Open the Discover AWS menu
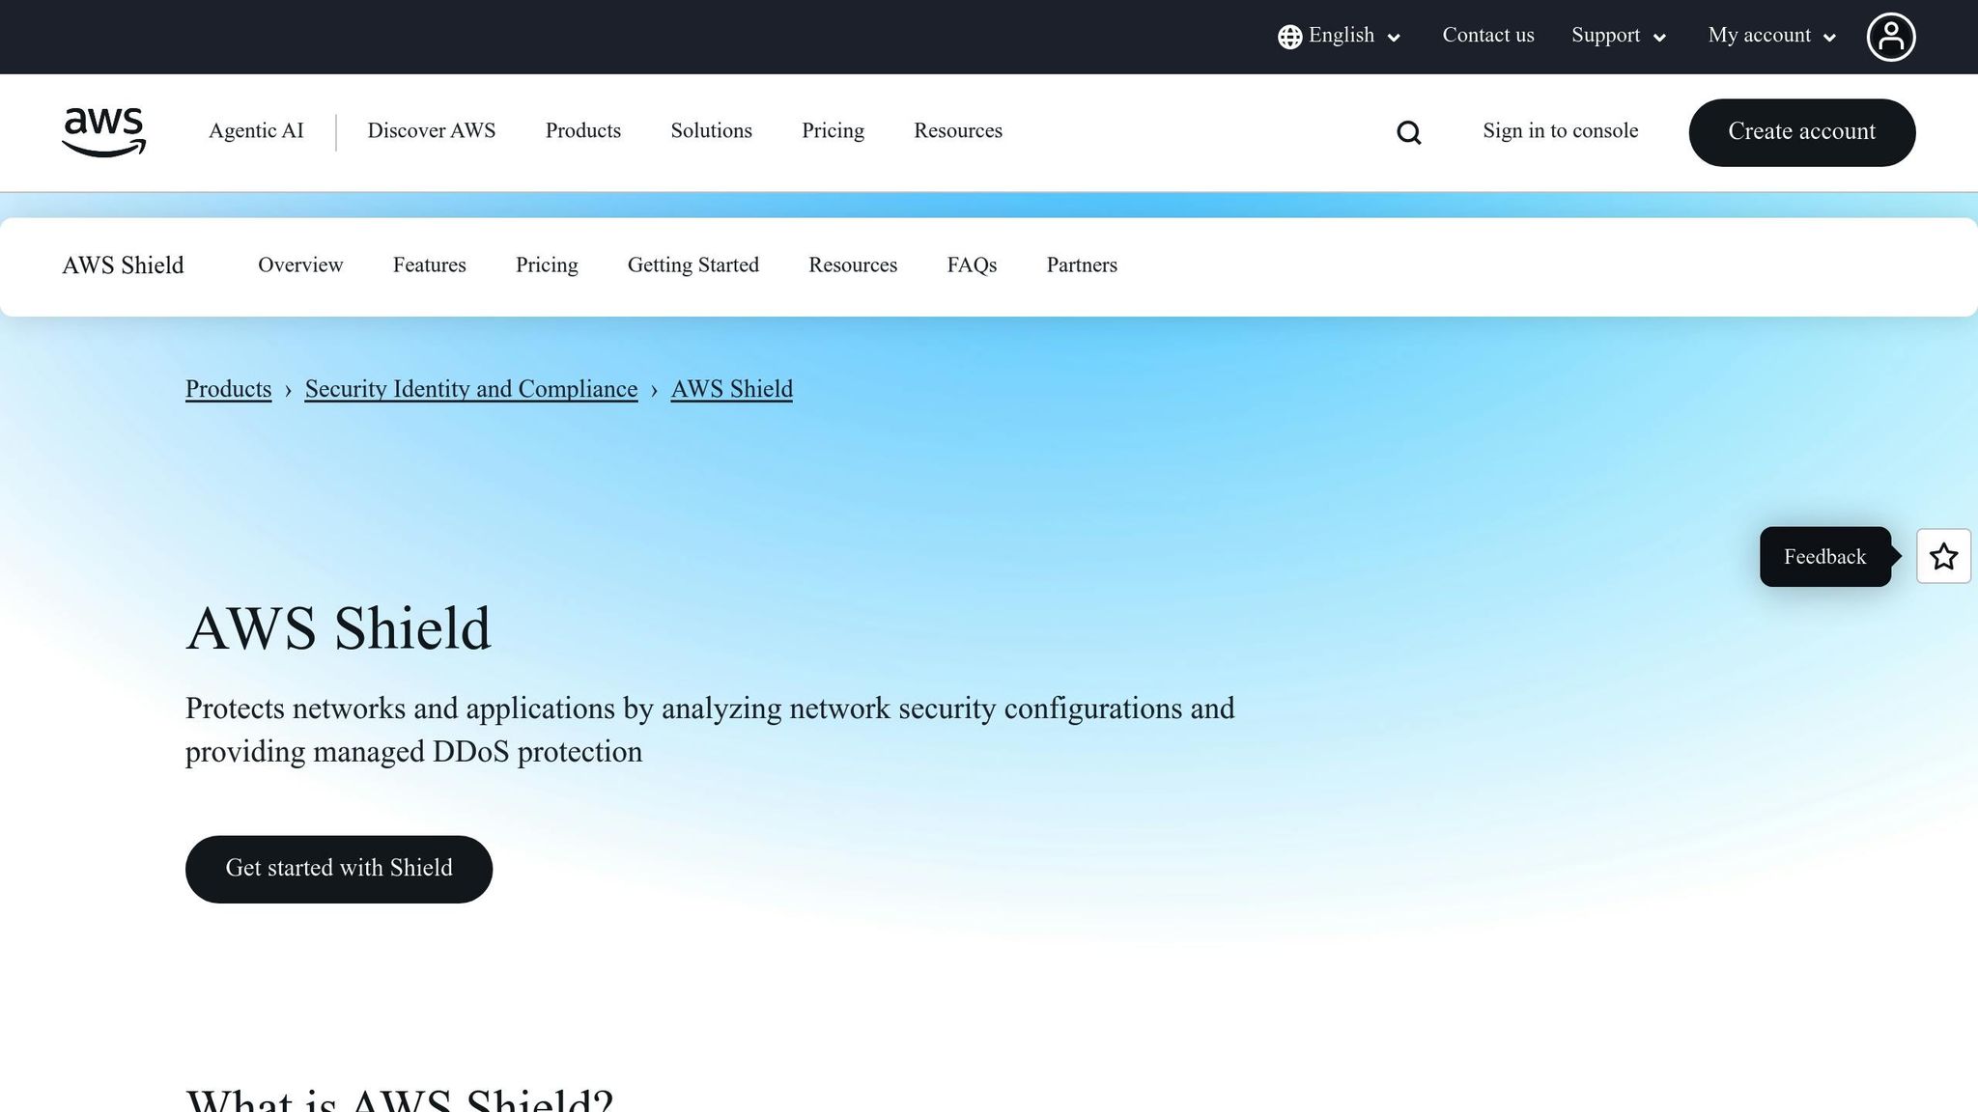 (432, 130)
